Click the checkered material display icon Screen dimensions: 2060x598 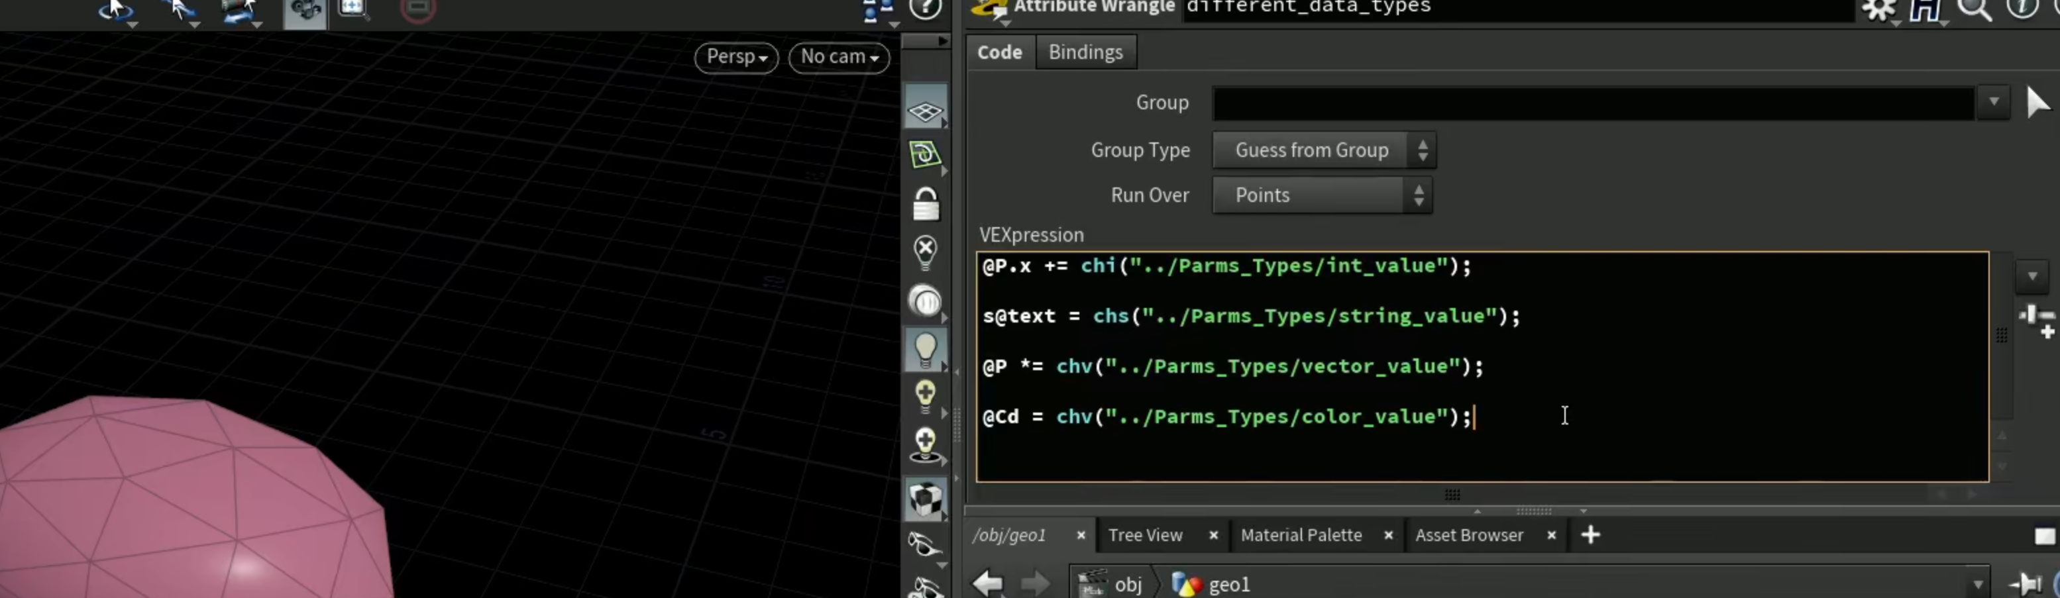[x=925, y=499]
